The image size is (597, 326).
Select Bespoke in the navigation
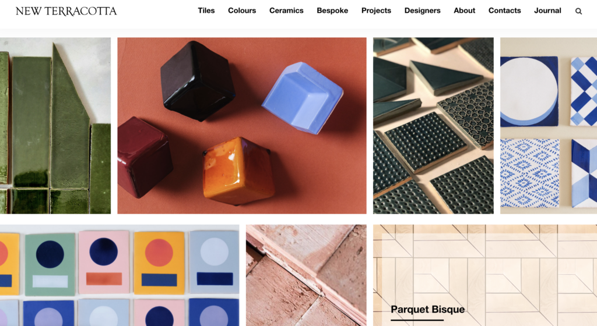(x=332, y=10)
